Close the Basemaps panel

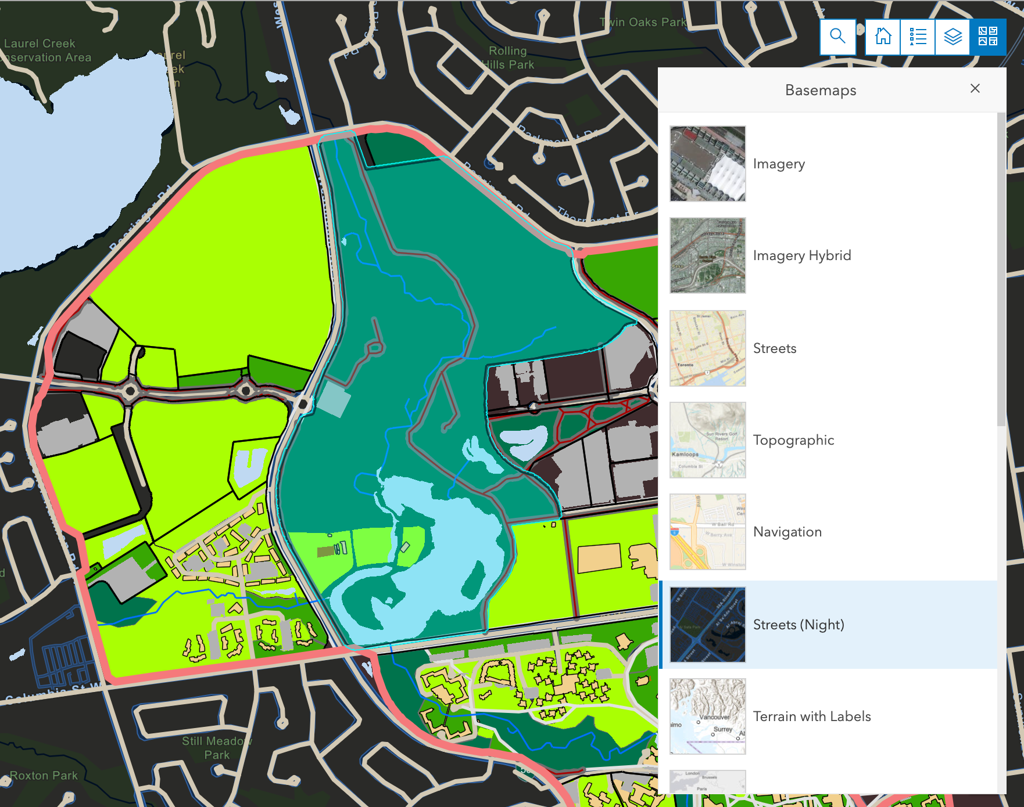click(975, 88)
